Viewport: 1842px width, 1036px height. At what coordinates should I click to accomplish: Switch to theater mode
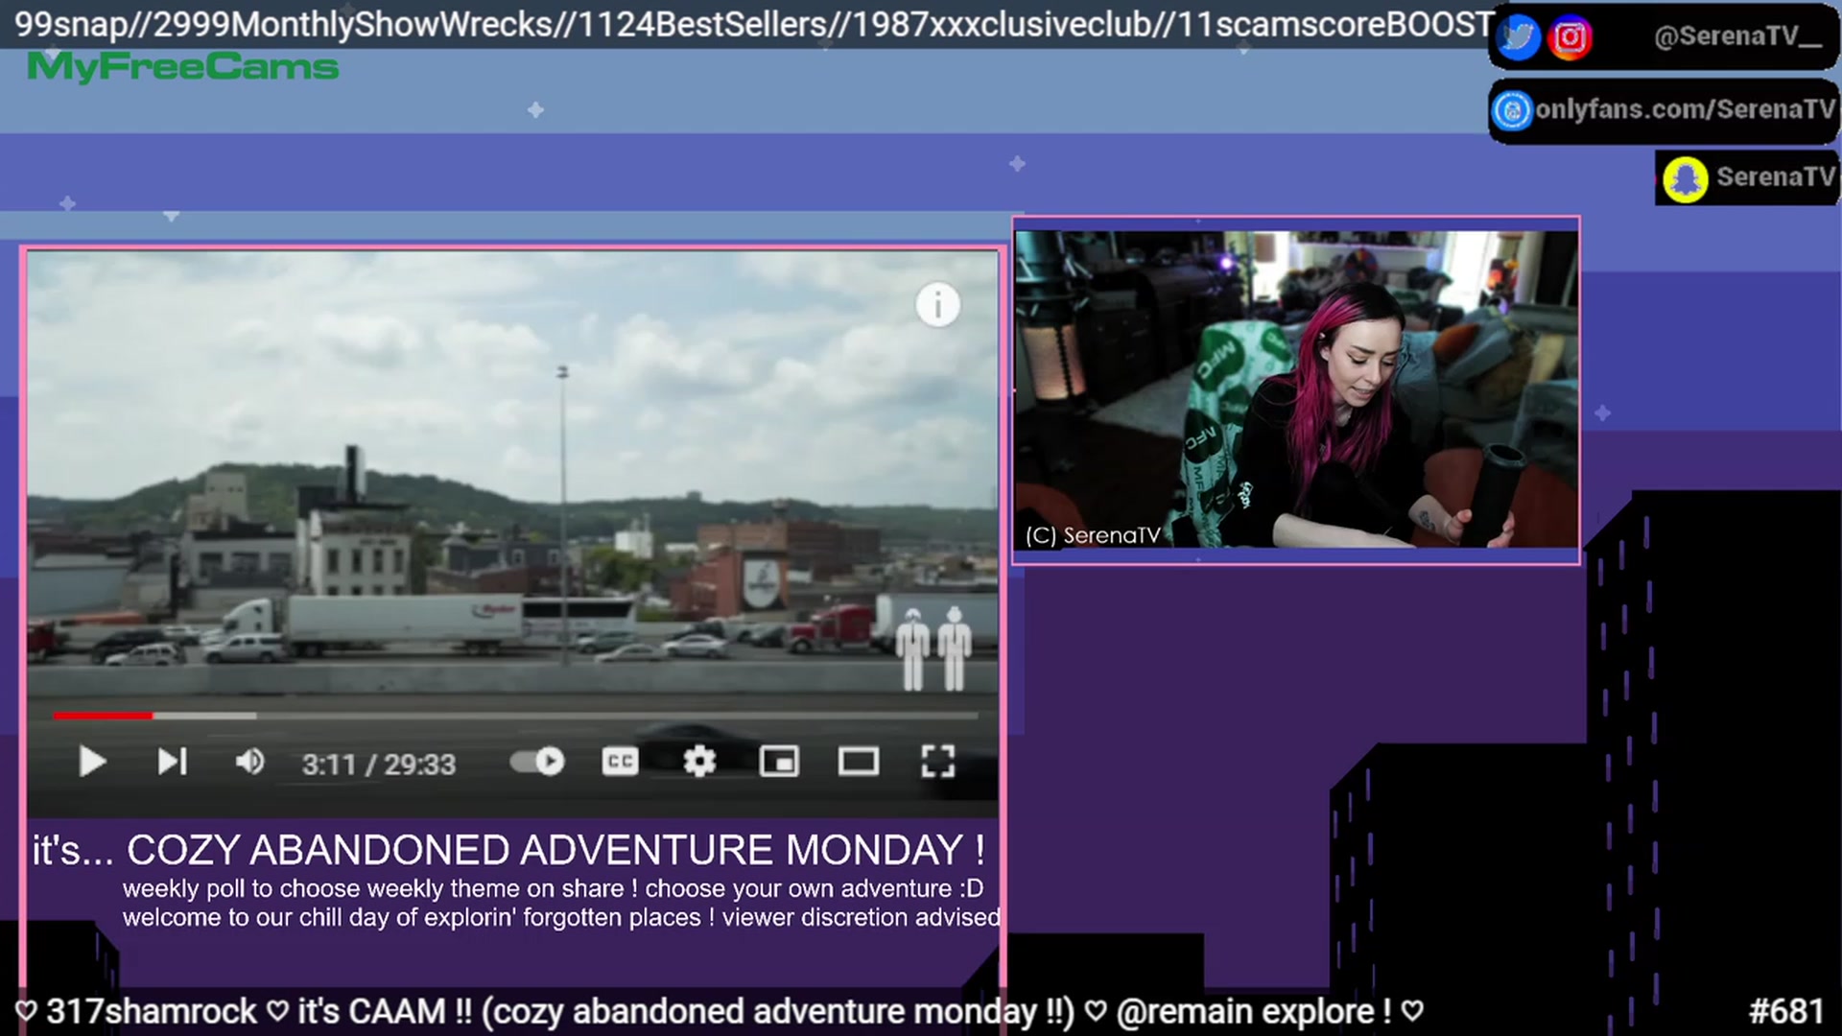point(859,763)
